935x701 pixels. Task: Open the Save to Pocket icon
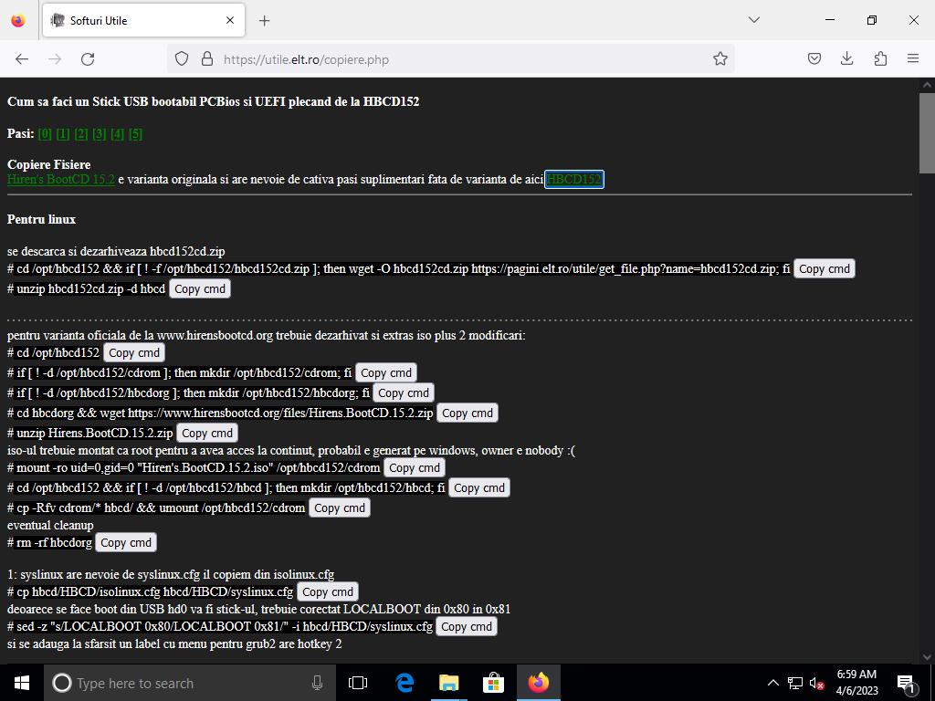tap(814, 59)
